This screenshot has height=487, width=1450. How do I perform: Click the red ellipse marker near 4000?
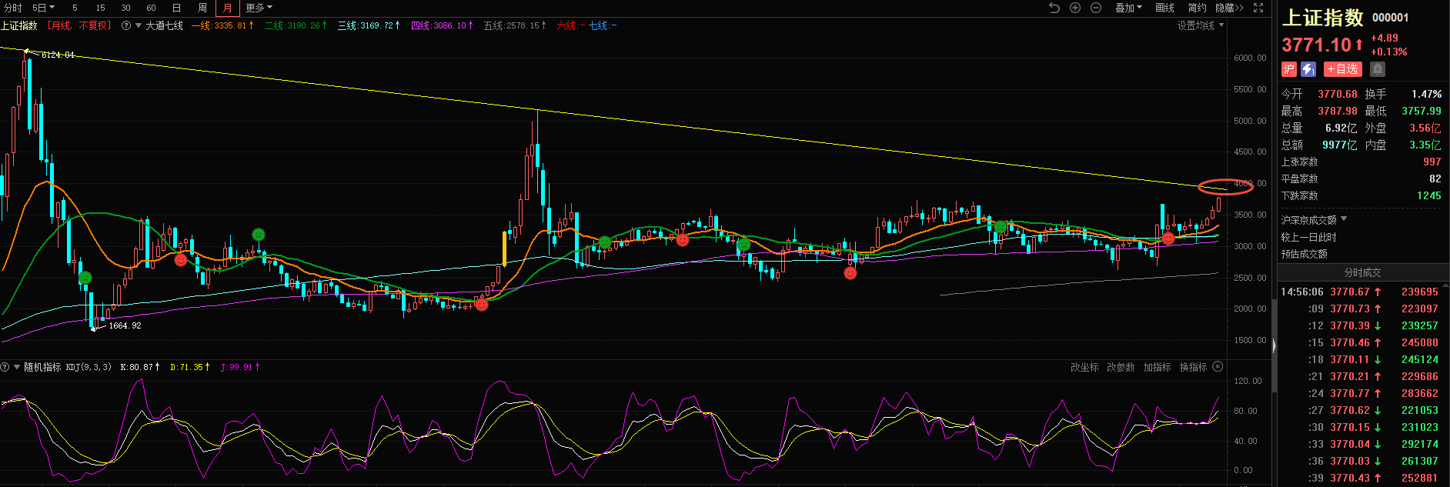pos(1225,186)
